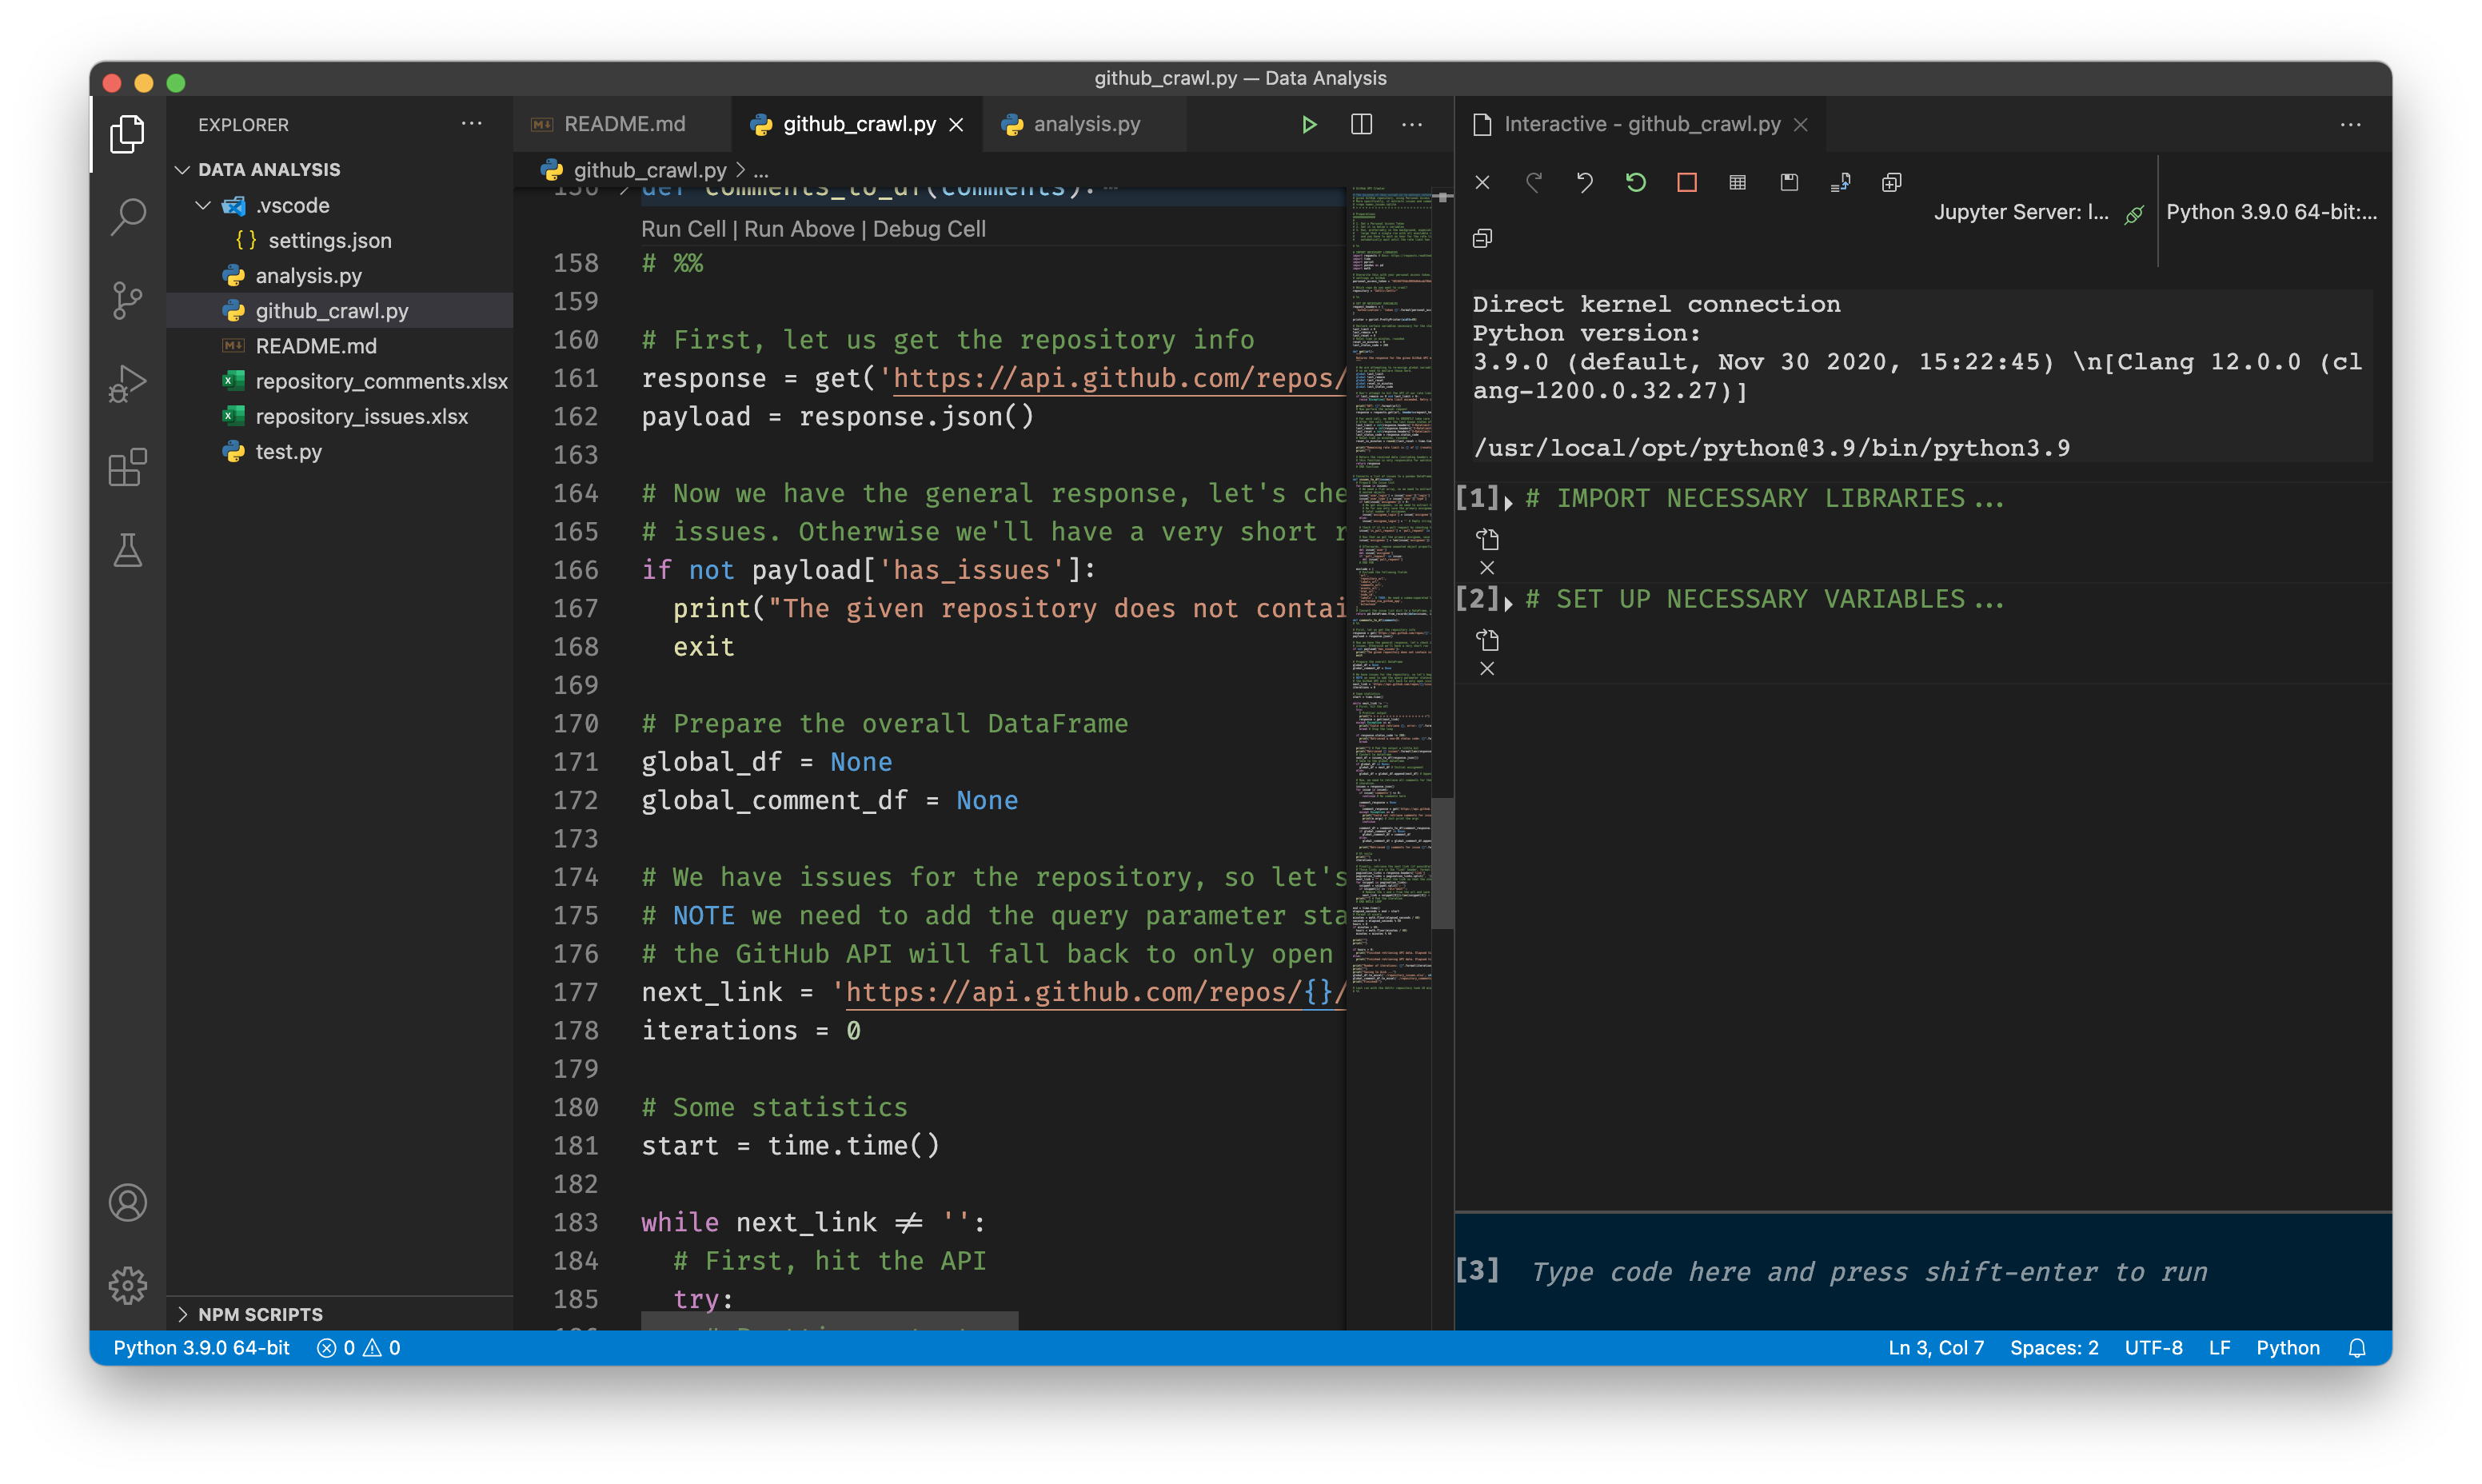Open the Run and Debug view
2482x1484 pixels.
128,382
